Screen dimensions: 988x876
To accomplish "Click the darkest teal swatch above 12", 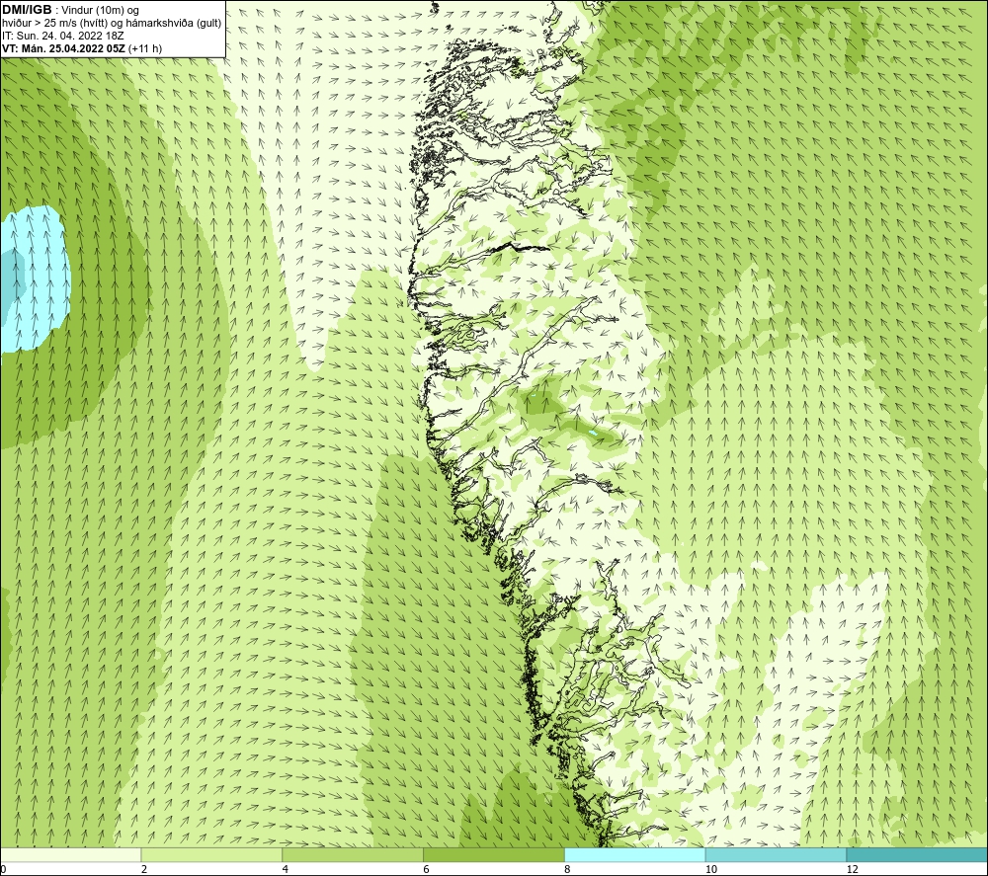I will pyautogui.click(x=918, y=854).
